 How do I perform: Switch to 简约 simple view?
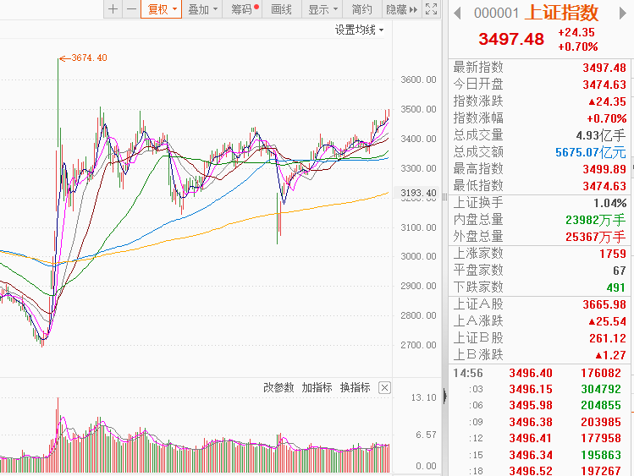361,9
